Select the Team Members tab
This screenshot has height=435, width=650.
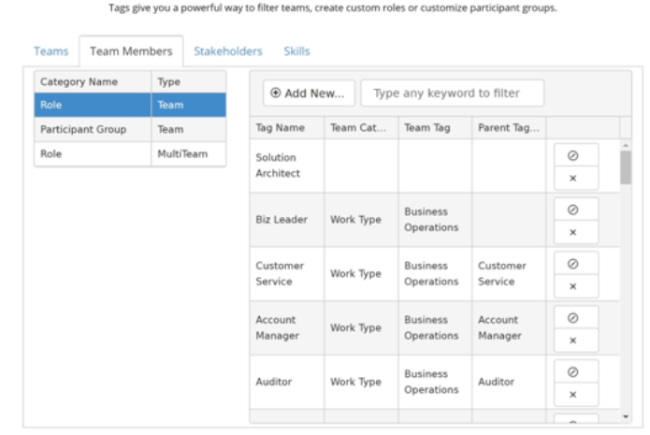(x=131, y=51)
